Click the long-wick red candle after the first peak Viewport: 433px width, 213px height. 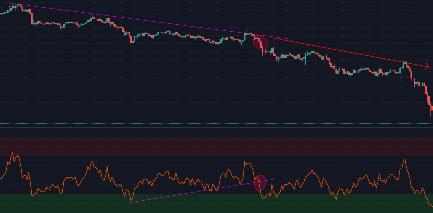tap(32, 24)
